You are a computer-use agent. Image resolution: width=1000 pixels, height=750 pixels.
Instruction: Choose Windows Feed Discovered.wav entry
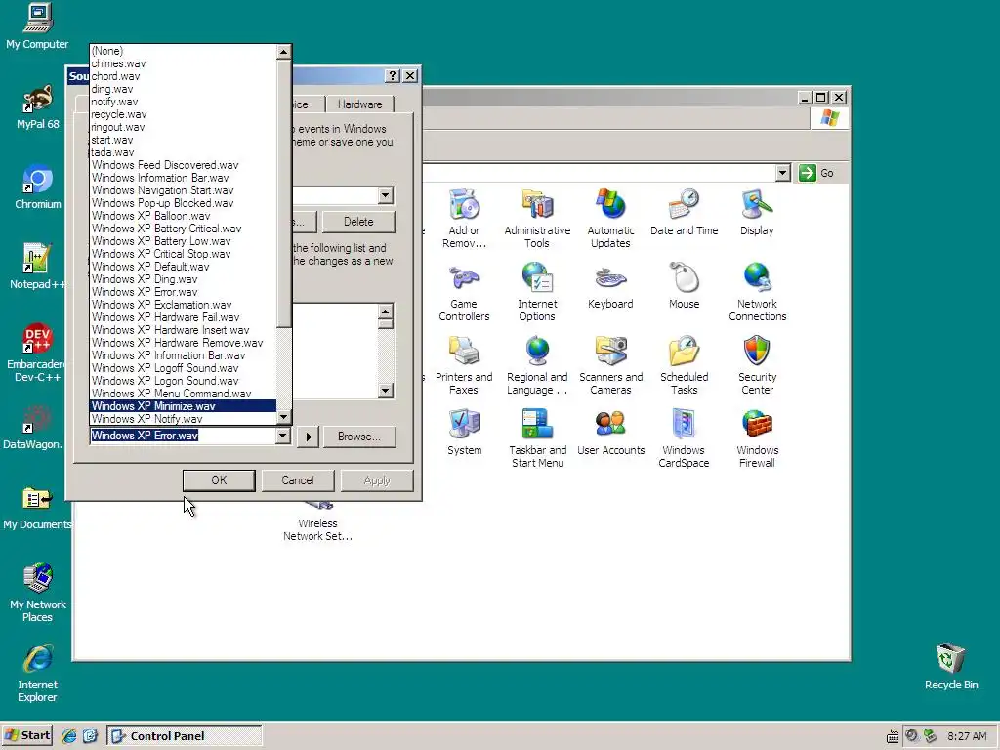click(x=183, y=164)
